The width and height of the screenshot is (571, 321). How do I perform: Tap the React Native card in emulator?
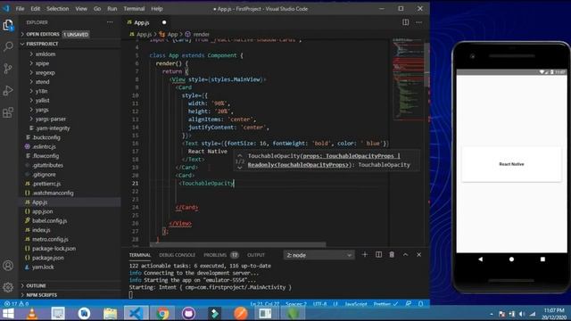pyautogui.click(x=511, y=164)
